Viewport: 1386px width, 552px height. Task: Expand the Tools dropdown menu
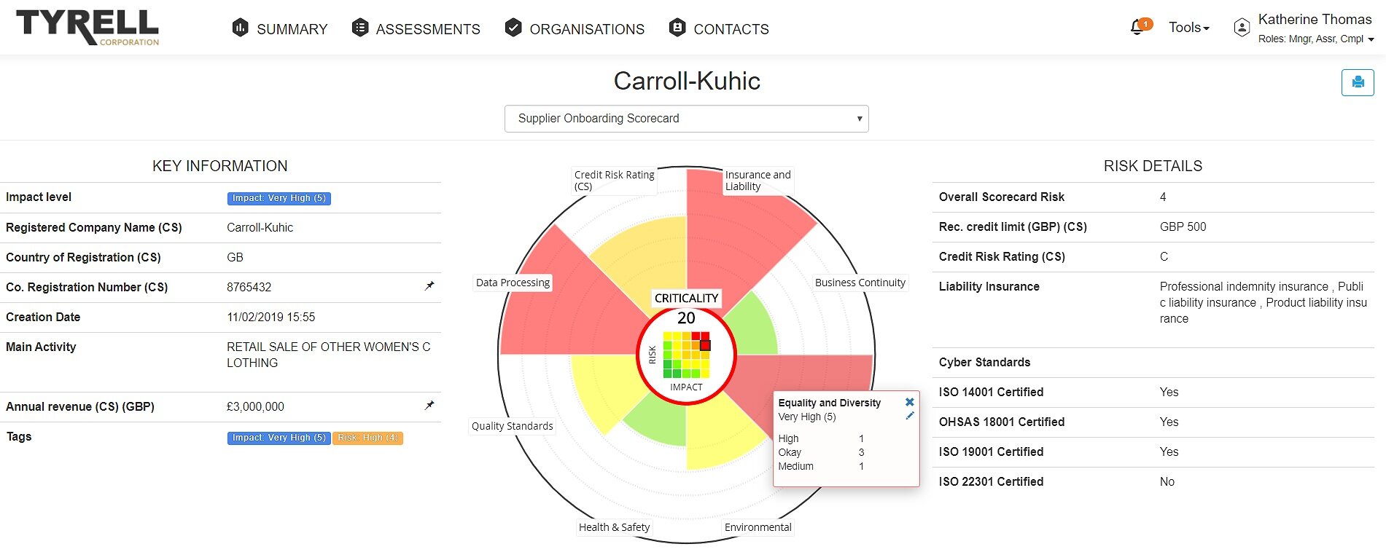point(1189,28)
